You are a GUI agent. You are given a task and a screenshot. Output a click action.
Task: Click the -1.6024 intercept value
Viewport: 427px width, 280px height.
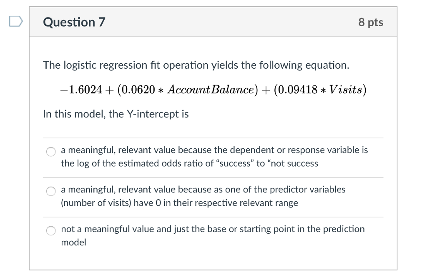(x=81, y=90)
